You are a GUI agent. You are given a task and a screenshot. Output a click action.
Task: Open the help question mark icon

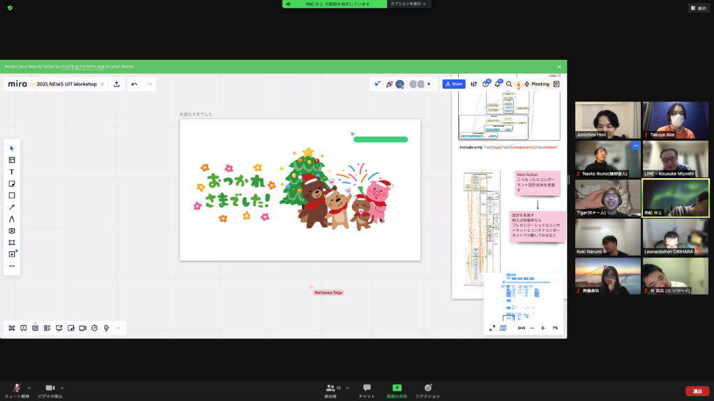(x=486, y=84)
